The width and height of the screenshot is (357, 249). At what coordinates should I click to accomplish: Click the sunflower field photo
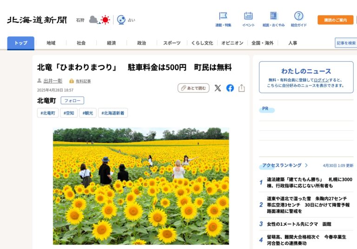(x=141, y=186)
